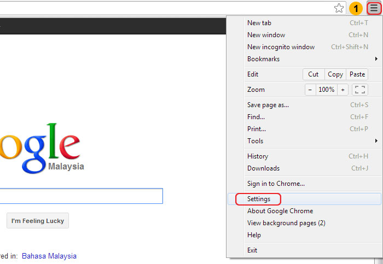Screen dimensions: 383x264
Task: Increase zoom with the plus button
Action: [x=343, y=90]
